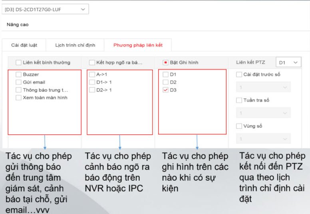Expand the Tuần tra số number dropdown

click(263, 113)
